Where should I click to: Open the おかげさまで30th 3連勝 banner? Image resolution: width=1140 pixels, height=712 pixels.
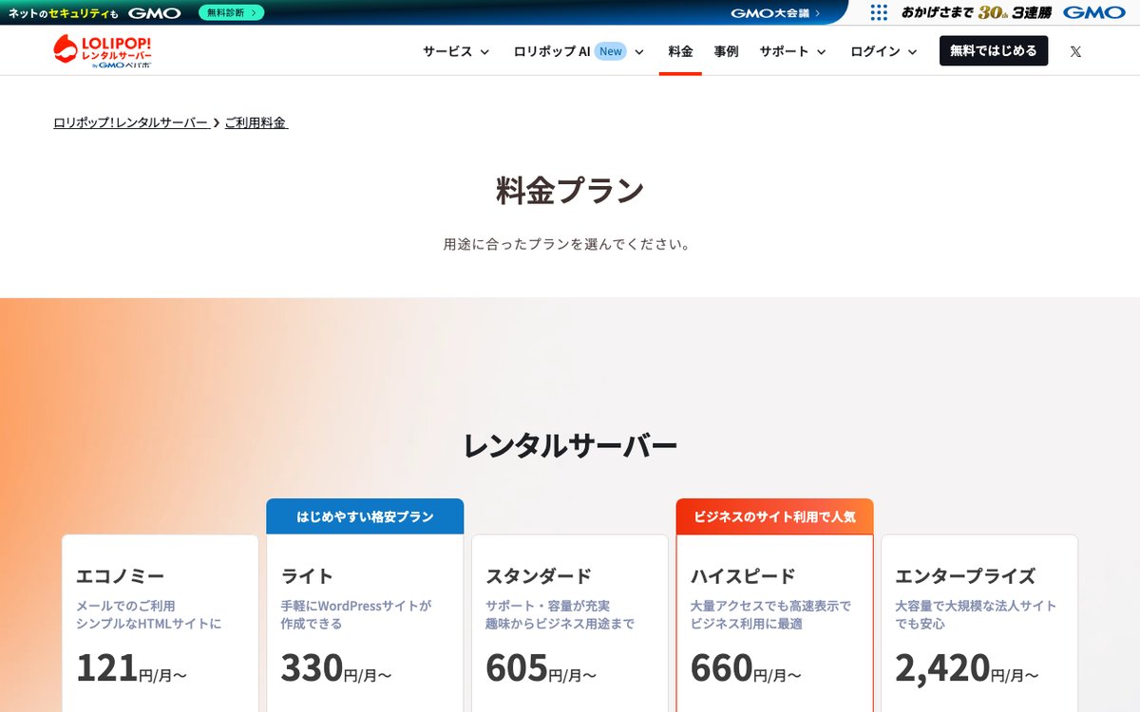click(976, 12)
